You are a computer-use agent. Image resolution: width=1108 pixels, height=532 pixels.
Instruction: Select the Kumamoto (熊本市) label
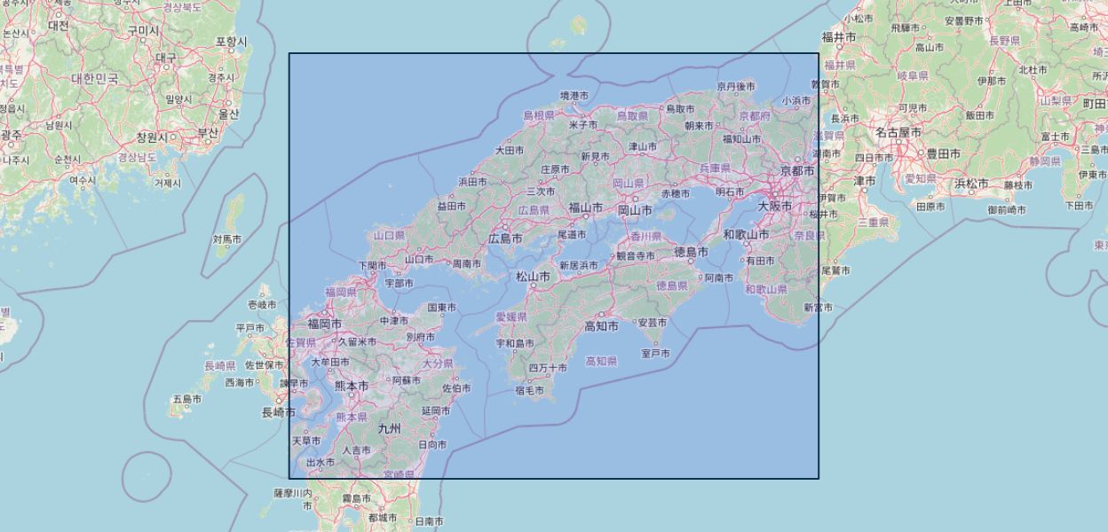coord(352,386)
